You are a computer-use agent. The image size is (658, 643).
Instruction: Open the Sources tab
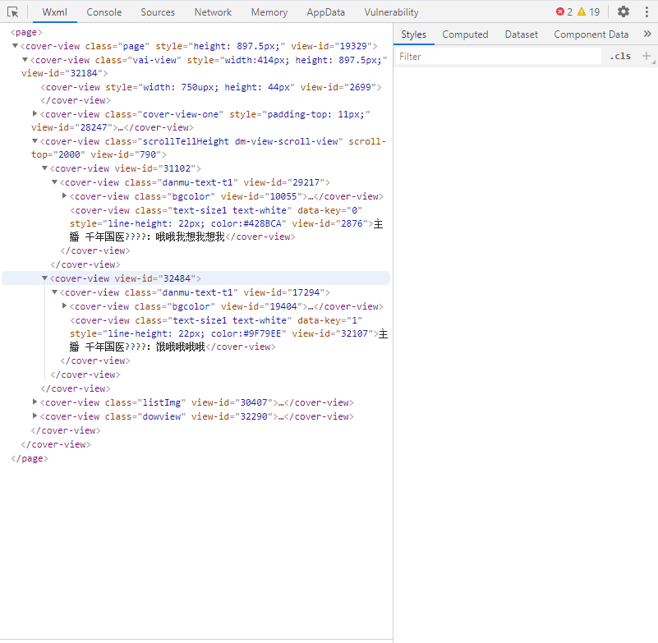click(158, 12)
